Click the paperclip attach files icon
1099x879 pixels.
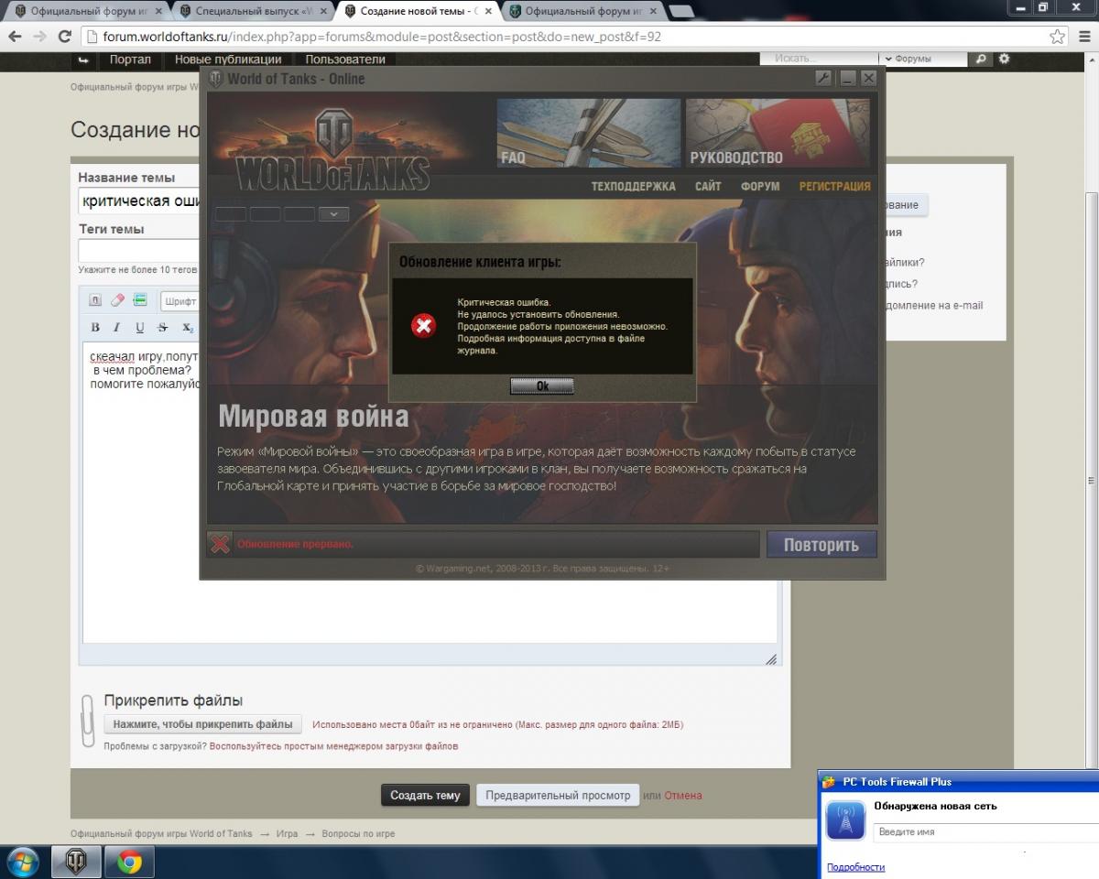click(x=88, y=721)
